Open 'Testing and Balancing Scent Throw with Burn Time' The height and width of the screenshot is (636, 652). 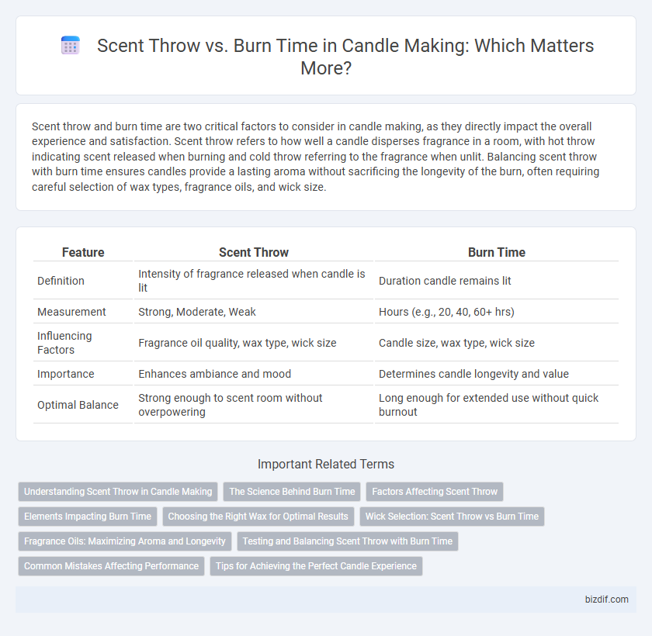pyautogui.click(x=348, y=541)
